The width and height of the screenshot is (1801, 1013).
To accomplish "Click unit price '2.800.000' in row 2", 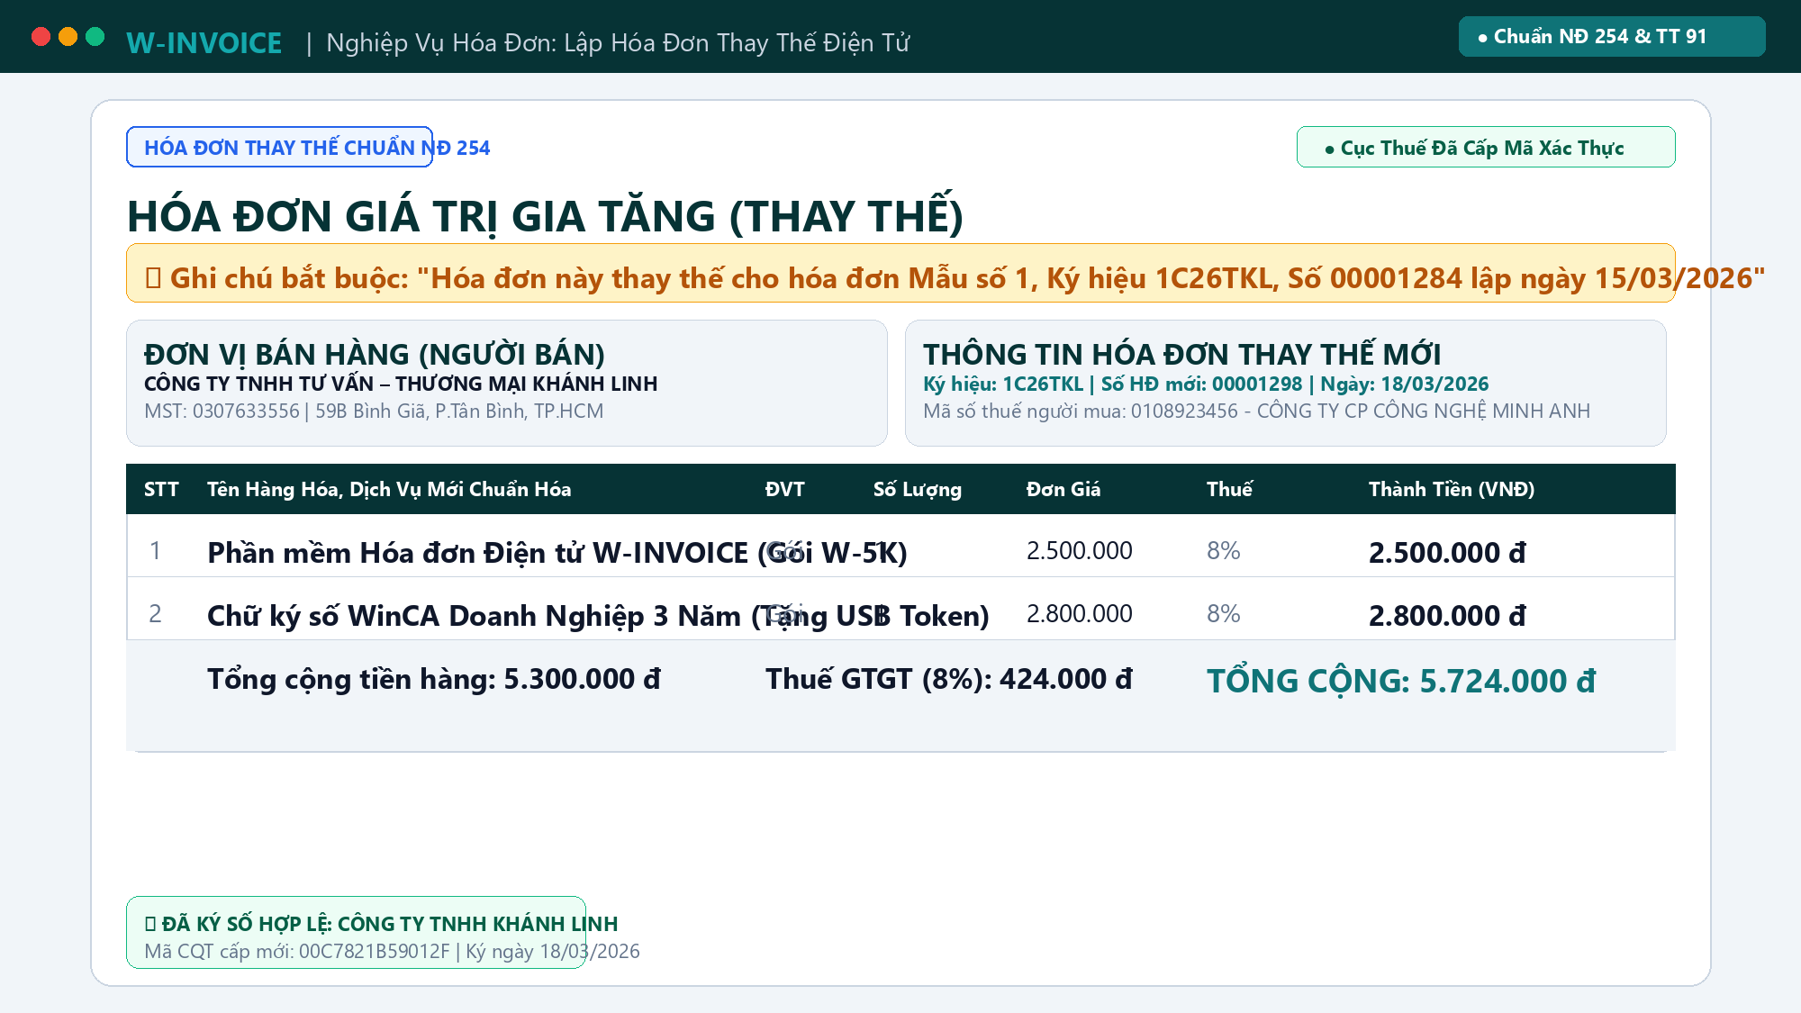I will (1080, 613).
